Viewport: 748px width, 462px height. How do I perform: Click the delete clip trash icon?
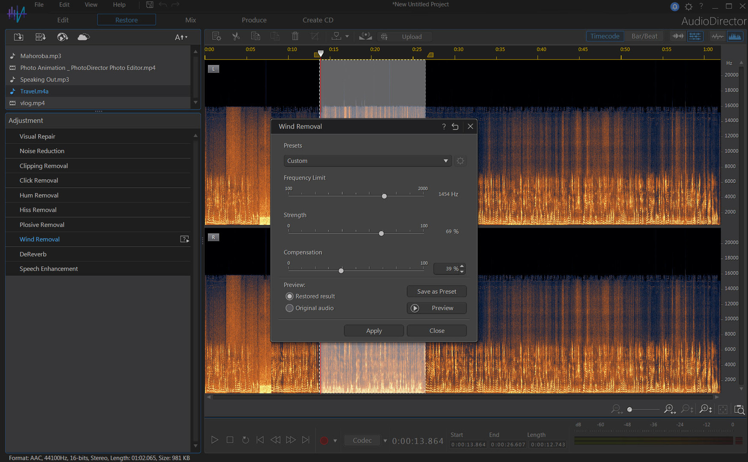coord(295,36)
